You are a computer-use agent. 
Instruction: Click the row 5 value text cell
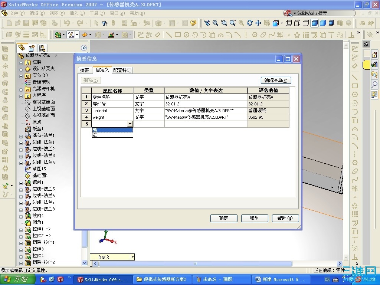[206, 124]
